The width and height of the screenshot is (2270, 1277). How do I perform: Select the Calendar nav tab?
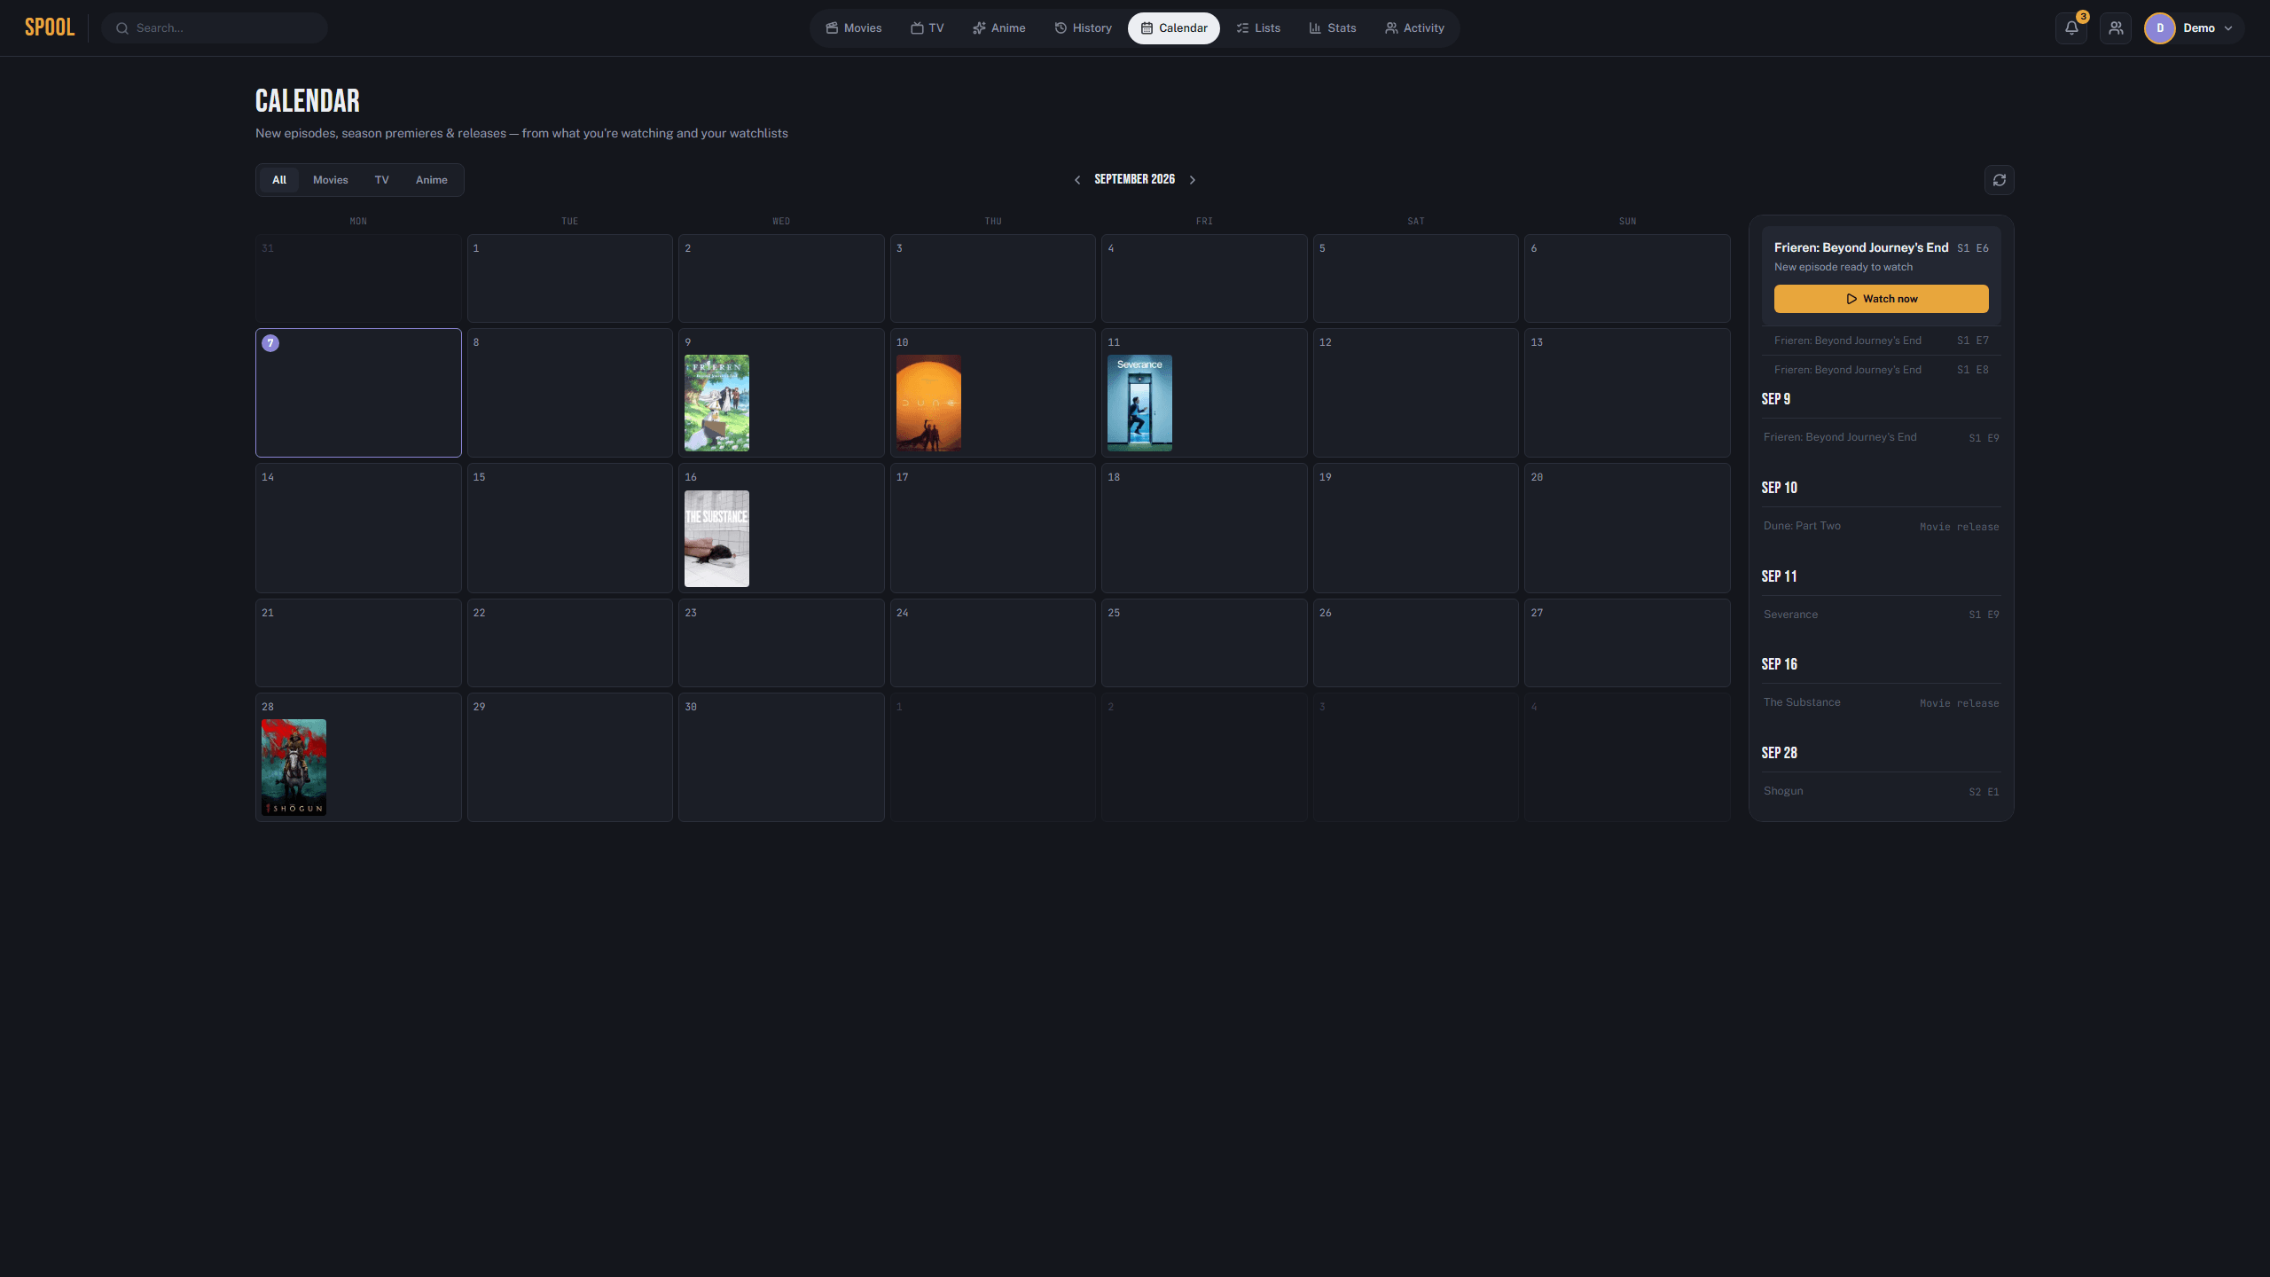1174,28
